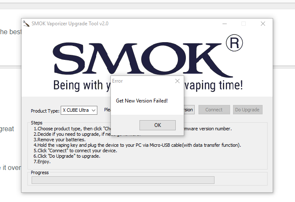
Task: Click the SMOK logo banner image
Action: coord(147,63)
